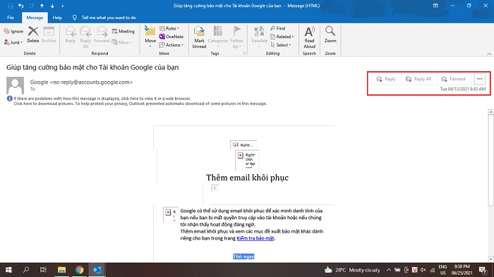
Task: Send the message to OneNote
Action: (171, 37)
